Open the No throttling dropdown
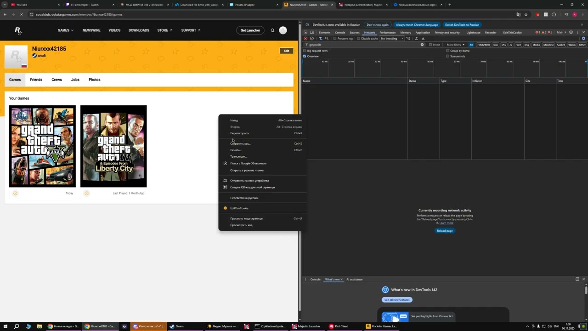 click(x=392, y=39)
